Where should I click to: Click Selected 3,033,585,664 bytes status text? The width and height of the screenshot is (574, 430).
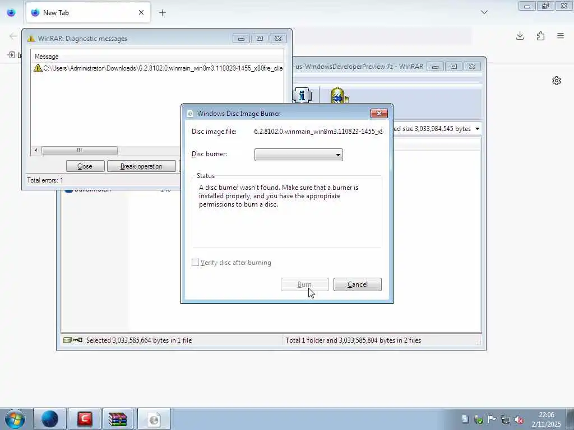click(139, 340)
